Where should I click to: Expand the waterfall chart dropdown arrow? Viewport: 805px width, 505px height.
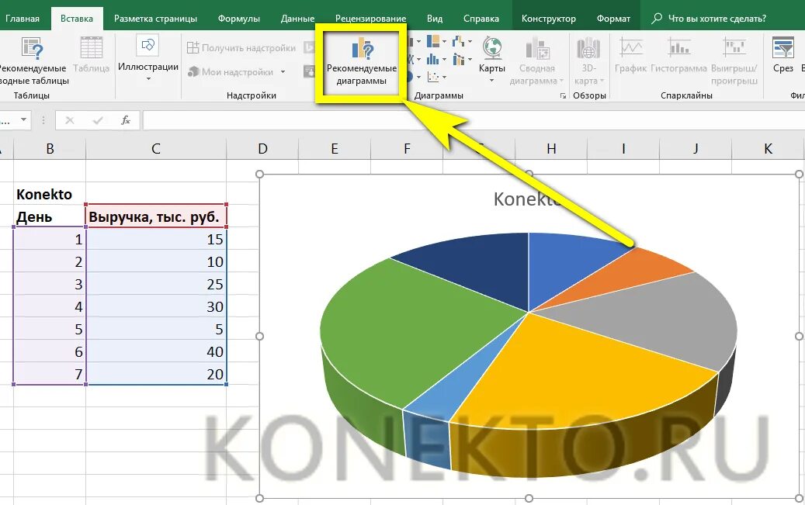coord(470,42)
